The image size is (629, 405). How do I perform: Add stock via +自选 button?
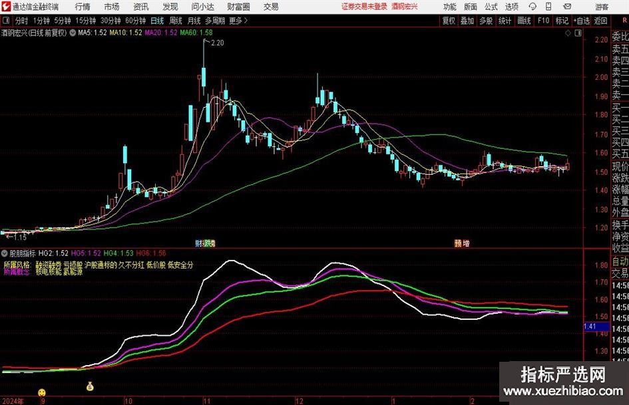coord(581,21)
